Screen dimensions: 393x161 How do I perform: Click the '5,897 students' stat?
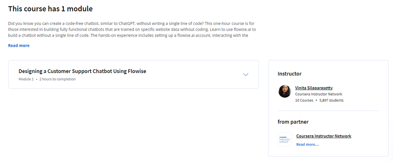point(331,100)
